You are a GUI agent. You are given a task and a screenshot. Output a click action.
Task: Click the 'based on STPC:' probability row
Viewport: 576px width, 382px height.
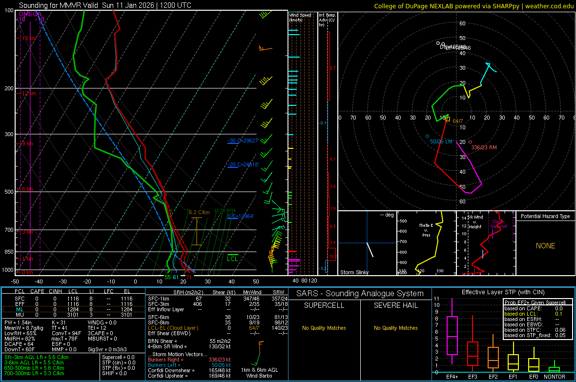click(535, 330)
